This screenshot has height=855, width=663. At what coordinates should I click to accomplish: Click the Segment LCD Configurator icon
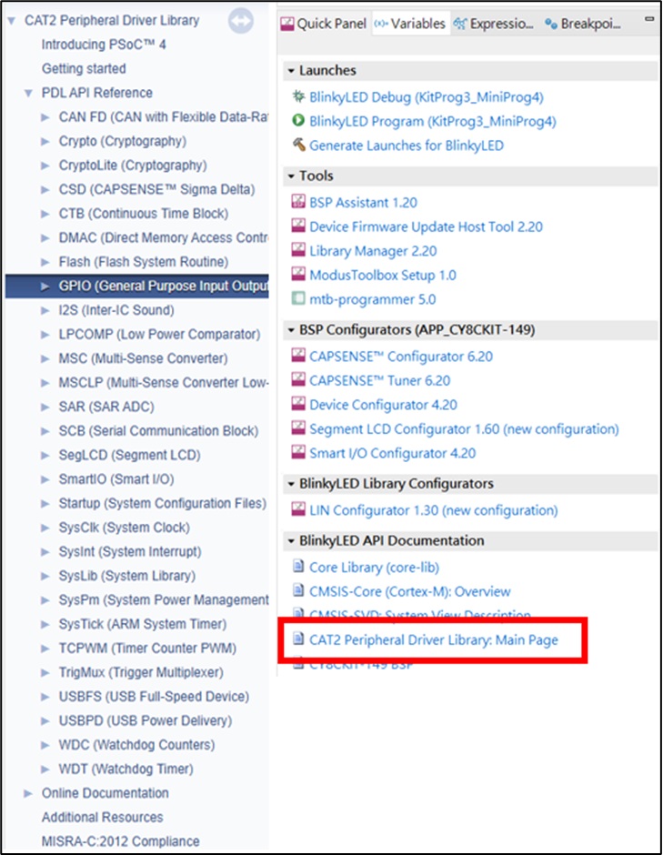point(298,428)
